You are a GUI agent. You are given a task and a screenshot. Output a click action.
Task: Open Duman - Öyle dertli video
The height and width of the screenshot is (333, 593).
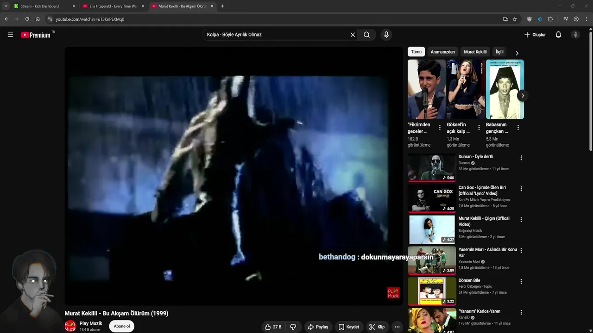click(x=476, y=157)
